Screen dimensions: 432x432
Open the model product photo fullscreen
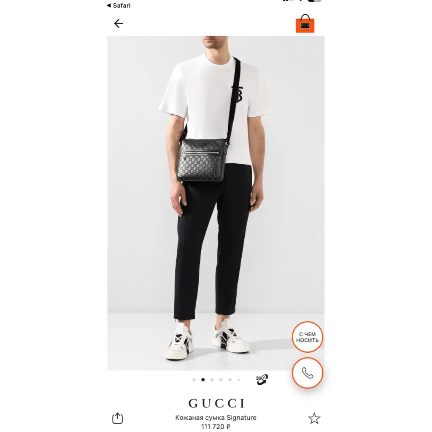(x=216, y=203)
